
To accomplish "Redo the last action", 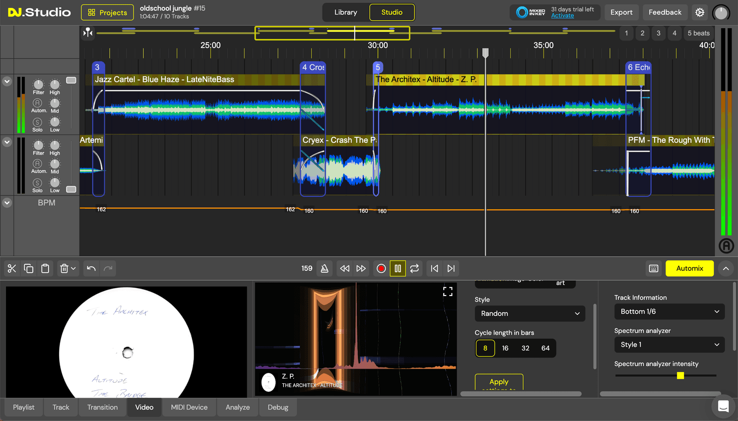I will (x=108, y=268).
